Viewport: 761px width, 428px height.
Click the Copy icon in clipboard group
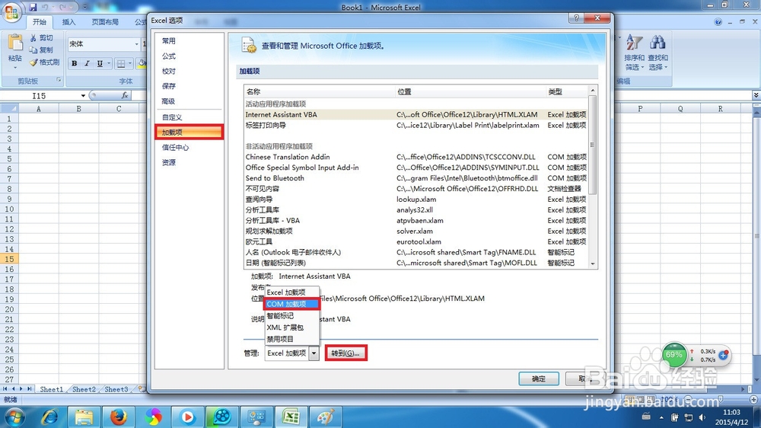(33, 50)
